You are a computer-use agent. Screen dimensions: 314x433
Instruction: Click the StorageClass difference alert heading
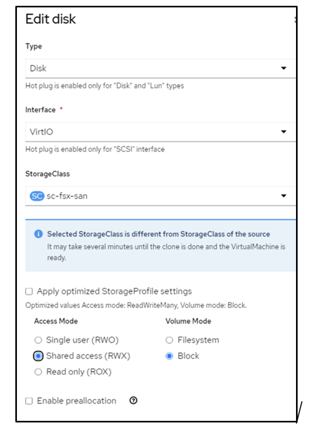[159, 234]
